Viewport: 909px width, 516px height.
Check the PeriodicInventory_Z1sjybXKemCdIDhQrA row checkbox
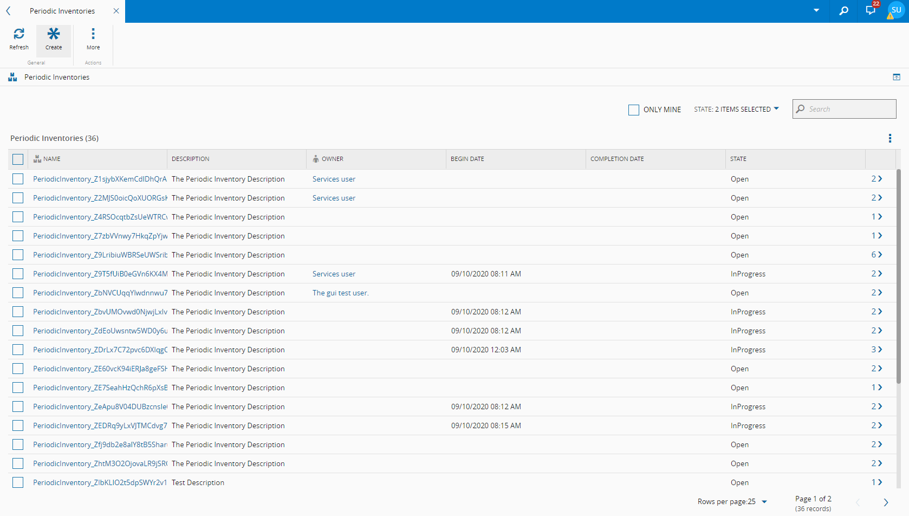pyautogui.click(x=18, y=179)
